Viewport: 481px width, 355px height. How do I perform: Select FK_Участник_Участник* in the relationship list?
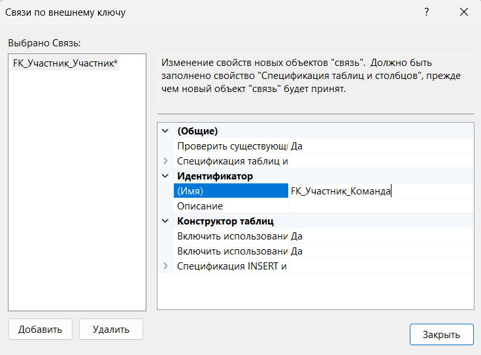click(65, 63)
